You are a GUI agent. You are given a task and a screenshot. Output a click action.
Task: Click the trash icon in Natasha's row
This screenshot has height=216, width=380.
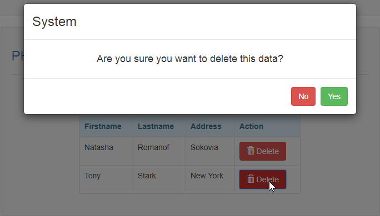point(251,151)
